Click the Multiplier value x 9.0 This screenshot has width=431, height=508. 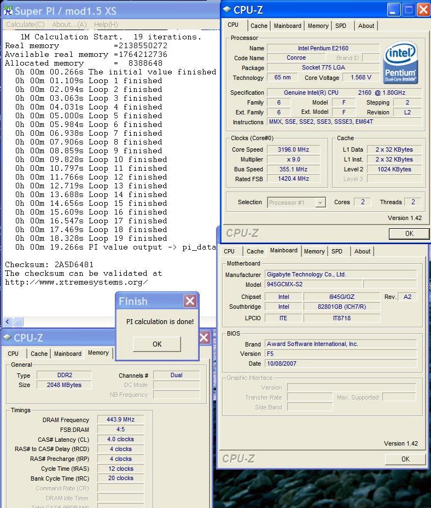coord(293,159)
